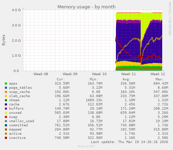Click apps max value 684.42M
Image resolution: width=173 pixels, height=150 pixels.
161,84
